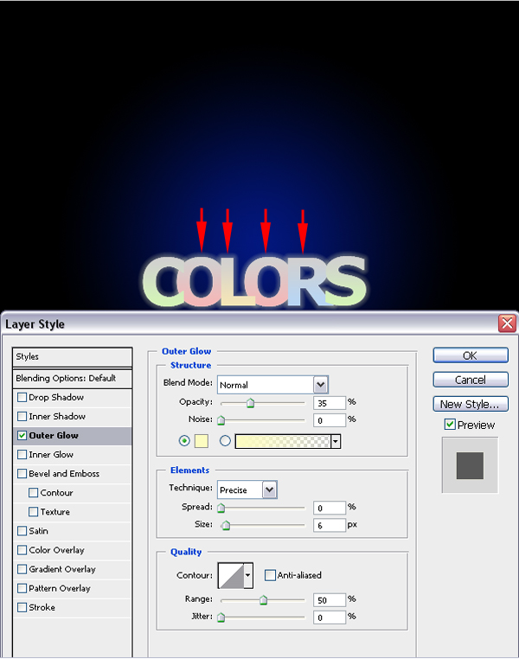Enable the Stroke checkbox

coord(22,607)
